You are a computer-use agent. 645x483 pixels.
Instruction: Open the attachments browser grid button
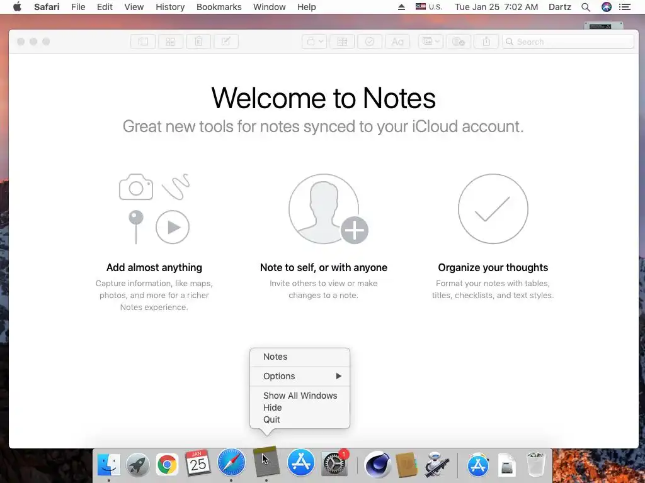coord(170,42)
